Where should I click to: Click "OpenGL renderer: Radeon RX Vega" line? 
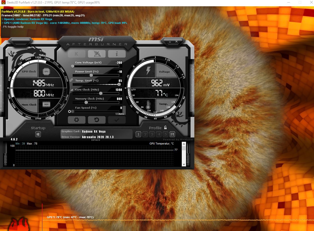click(27, 19)
